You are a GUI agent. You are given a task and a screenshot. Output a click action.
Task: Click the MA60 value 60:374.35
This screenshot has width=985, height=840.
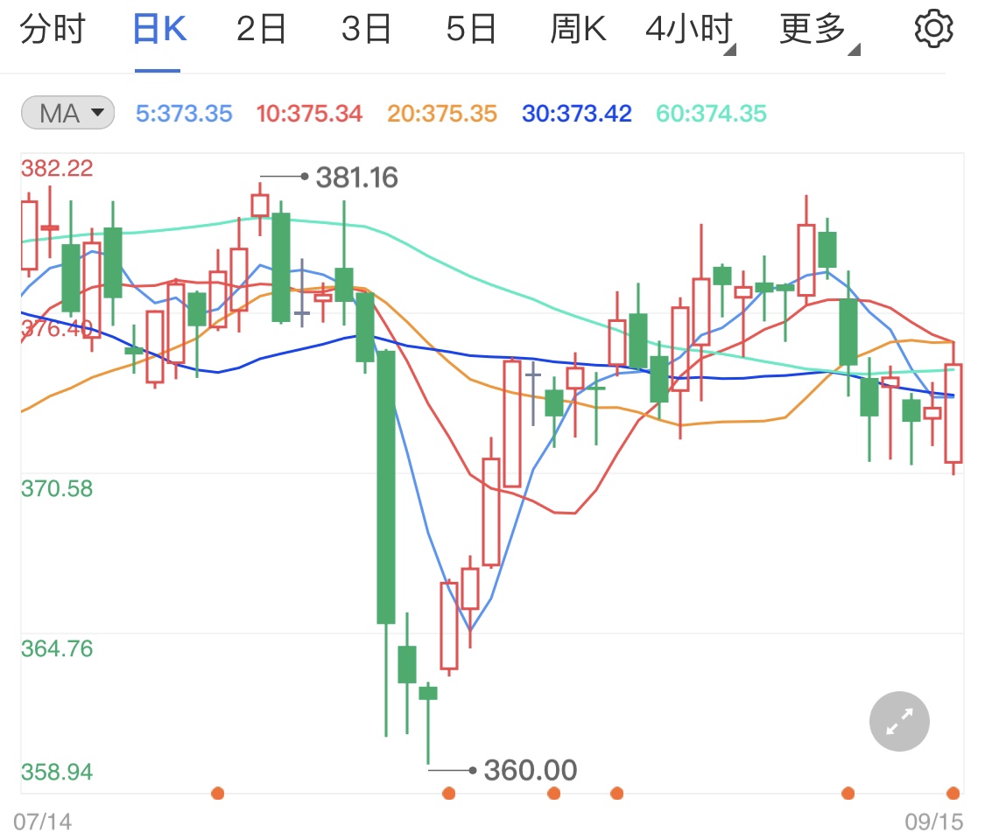tap(711, 114)
